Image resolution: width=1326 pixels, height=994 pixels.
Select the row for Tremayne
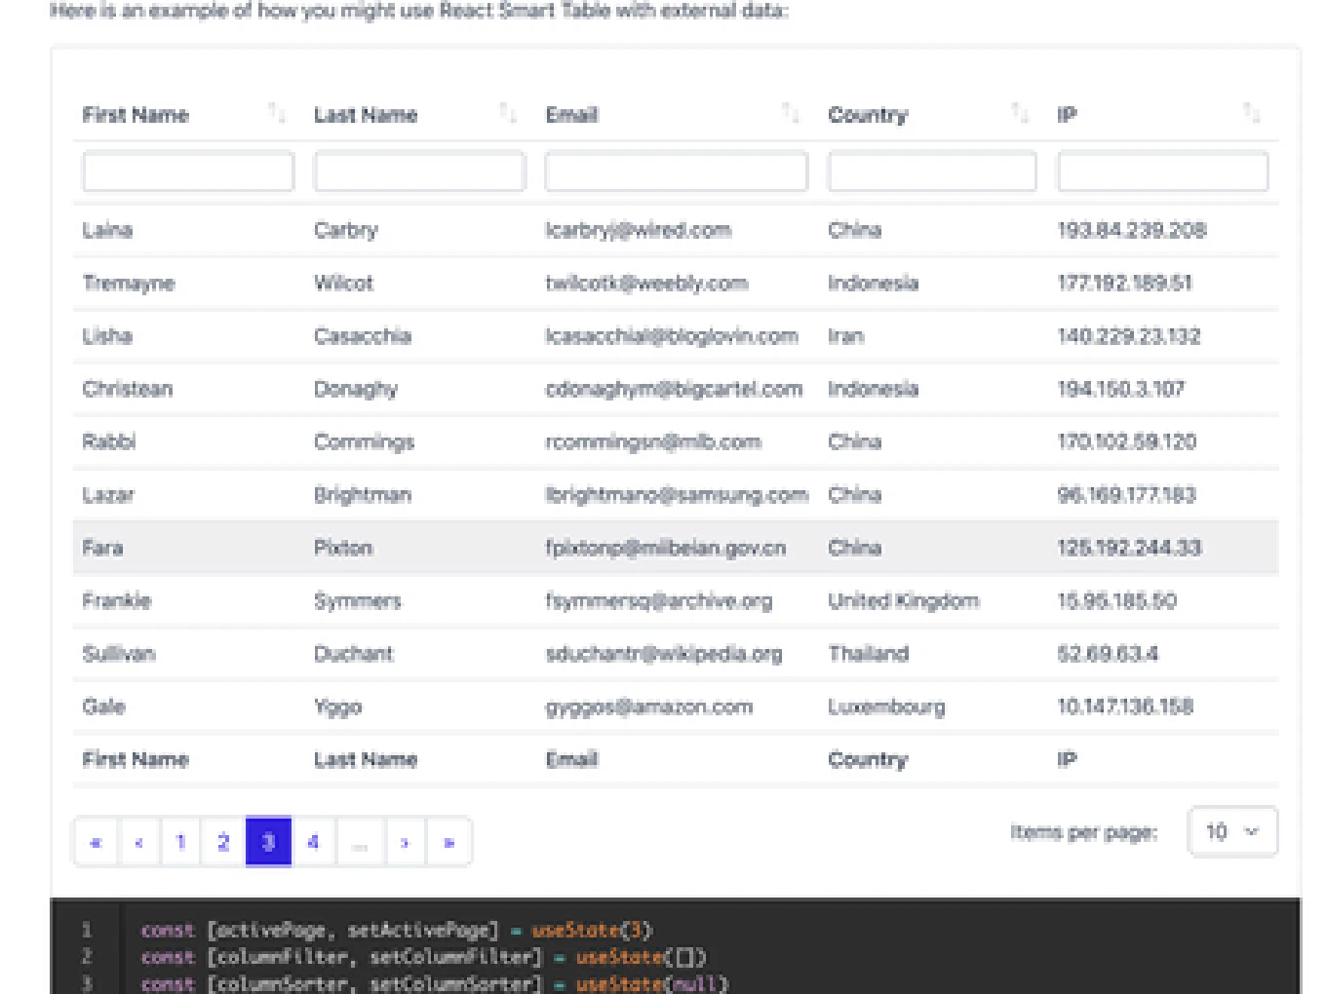[x=675, y=284]
